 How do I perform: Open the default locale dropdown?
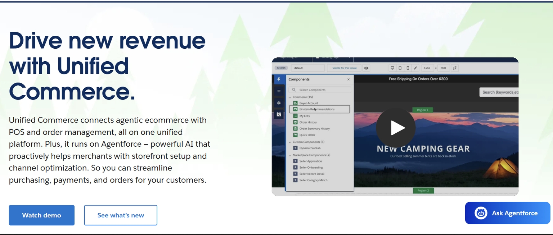308,68
